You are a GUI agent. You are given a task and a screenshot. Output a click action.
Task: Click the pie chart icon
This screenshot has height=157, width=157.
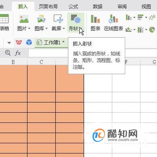point(152,29)
